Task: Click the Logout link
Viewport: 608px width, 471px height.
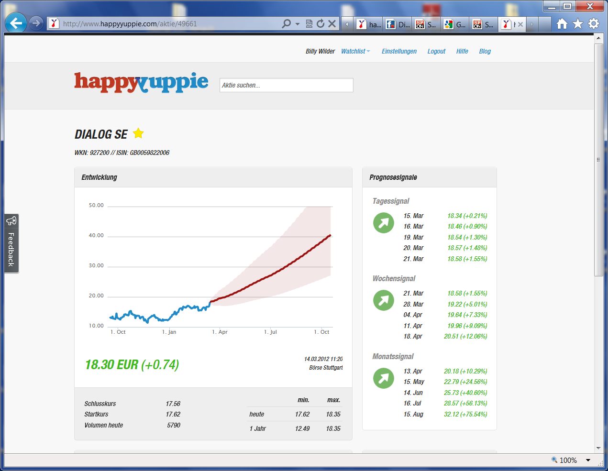Action: coord(436,51)
